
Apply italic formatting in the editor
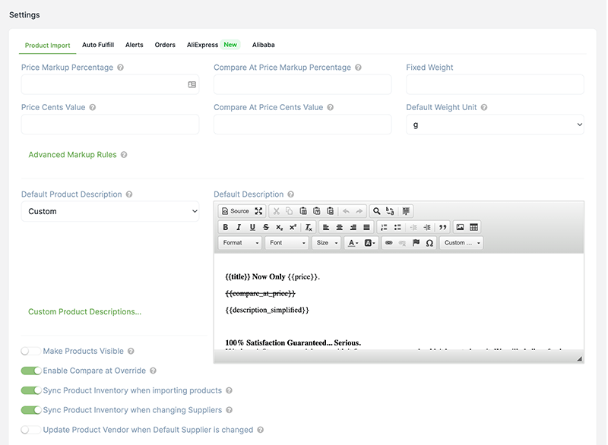point(239,227)
